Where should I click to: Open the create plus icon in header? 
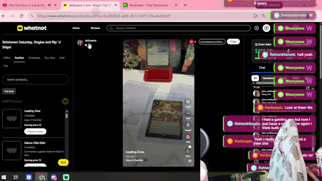click(257, 28)
